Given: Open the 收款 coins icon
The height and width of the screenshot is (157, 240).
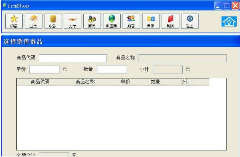Looking at the screenshot, I should click(x=53, y=21).
